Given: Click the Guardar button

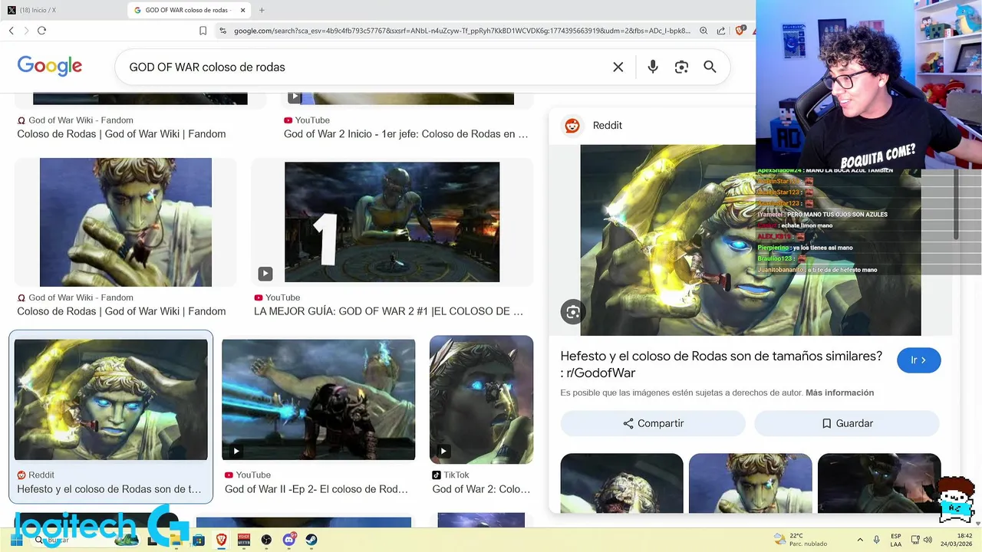Looking at the screenshot, I should point(847,423).
